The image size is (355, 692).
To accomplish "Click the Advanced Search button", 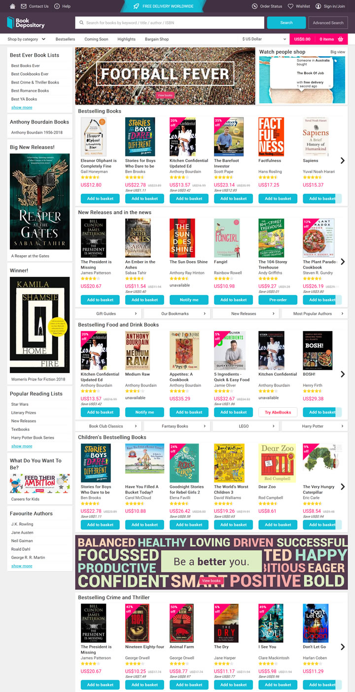I will click(328, 23).
